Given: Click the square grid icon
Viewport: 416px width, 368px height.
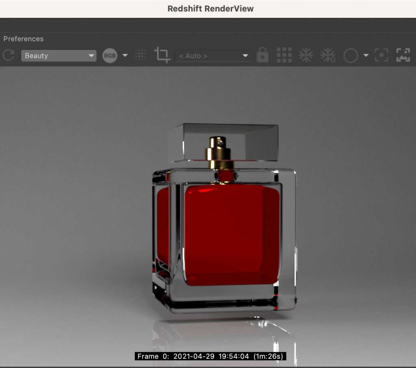Looking at the screenshot, I should [284, 55].
